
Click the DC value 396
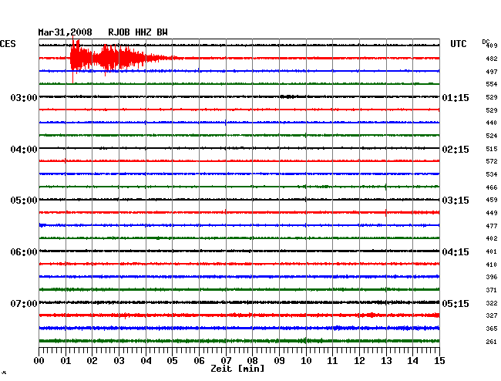click(492, 277)
